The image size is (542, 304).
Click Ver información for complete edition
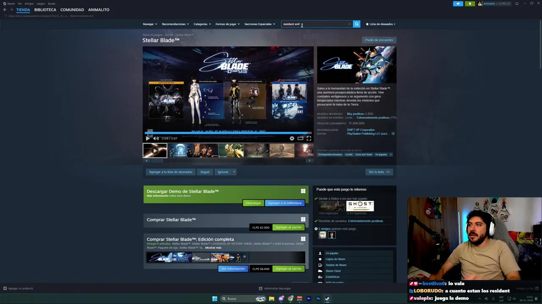coord(233,269)
